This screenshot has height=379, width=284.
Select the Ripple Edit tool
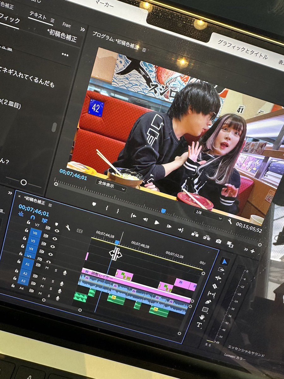tap(218, 278)
